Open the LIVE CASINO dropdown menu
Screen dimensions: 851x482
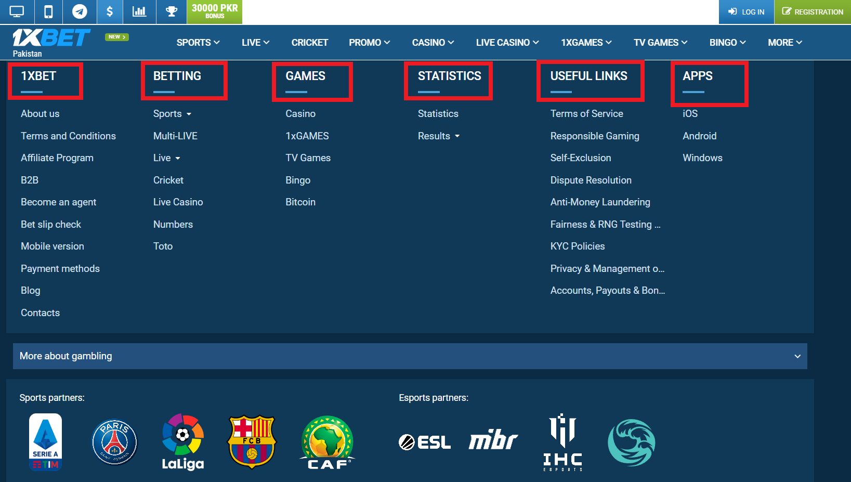507,43
